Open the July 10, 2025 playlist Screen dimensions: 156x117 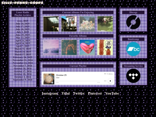(x=23, y=29)
